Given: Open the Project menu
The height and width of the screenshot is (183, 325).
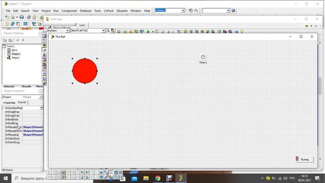Looking at the screenshot, I should (x=46, y=11).
